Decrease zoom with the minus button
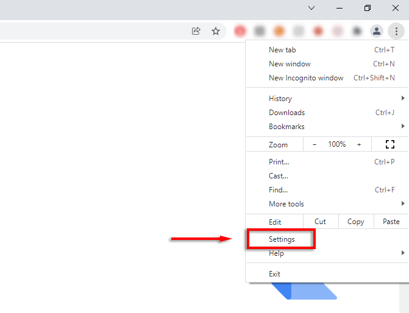Screen dimensions: 409x313 [315, 144]
